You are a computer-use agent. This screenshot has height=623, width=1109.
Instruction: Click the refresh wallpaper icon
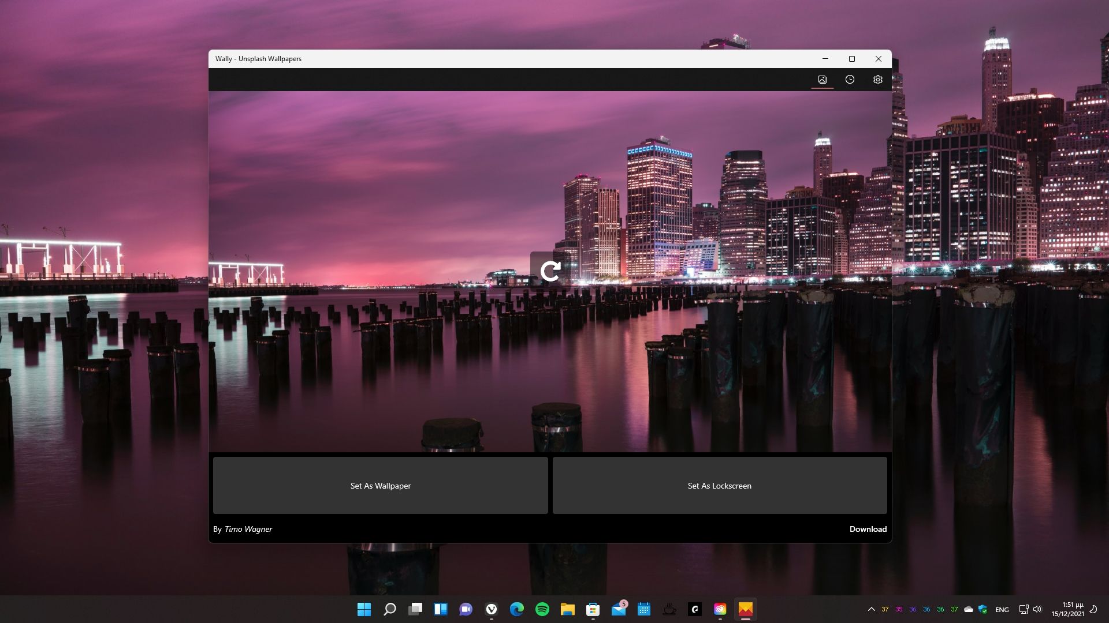coord(550,271)
